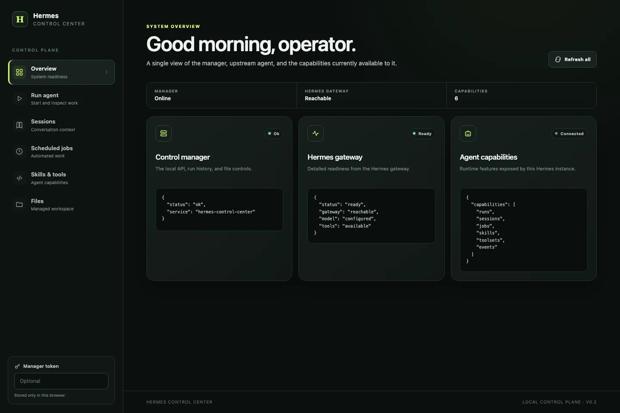The height and width of the screenshot is (413, 620).
Task: Click the Hermes gateway card title
Action: 335,157
